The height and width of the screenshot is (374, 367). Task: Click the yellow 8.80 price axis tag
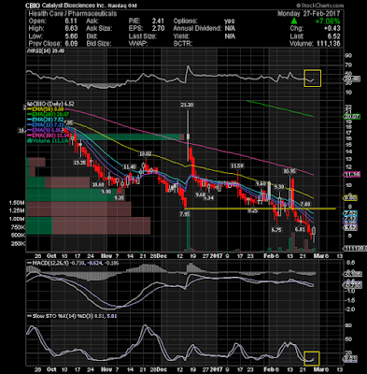pyautogui.click(x=350, y=198)
